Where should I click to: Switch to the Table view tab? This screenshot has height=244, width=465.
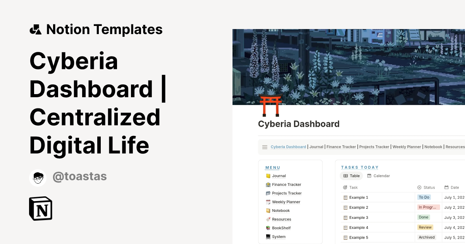click(x=351, y=176)
